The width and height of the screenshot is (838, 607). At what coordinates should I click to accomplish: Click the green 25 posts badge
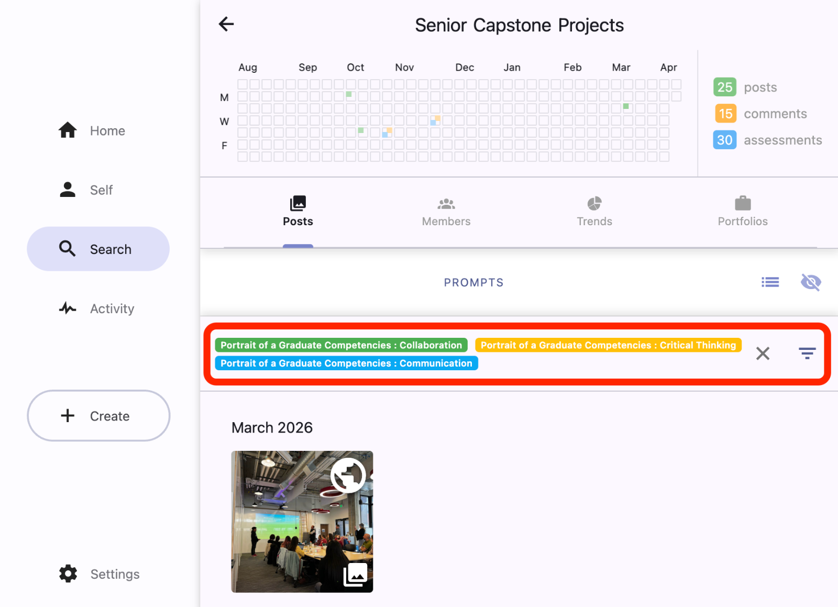[x=725, y=87]
